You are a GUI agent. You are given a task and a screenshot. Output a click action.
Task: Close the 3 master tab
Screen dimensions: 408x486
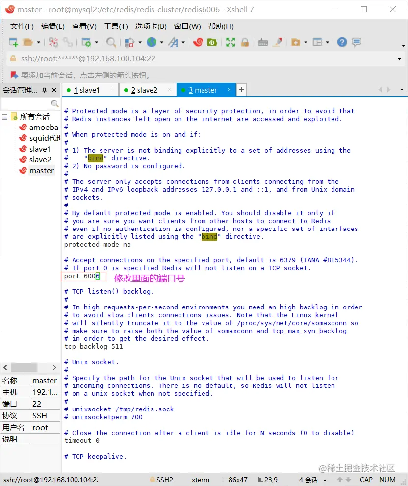pyautogui.click(x=229, y=90)
